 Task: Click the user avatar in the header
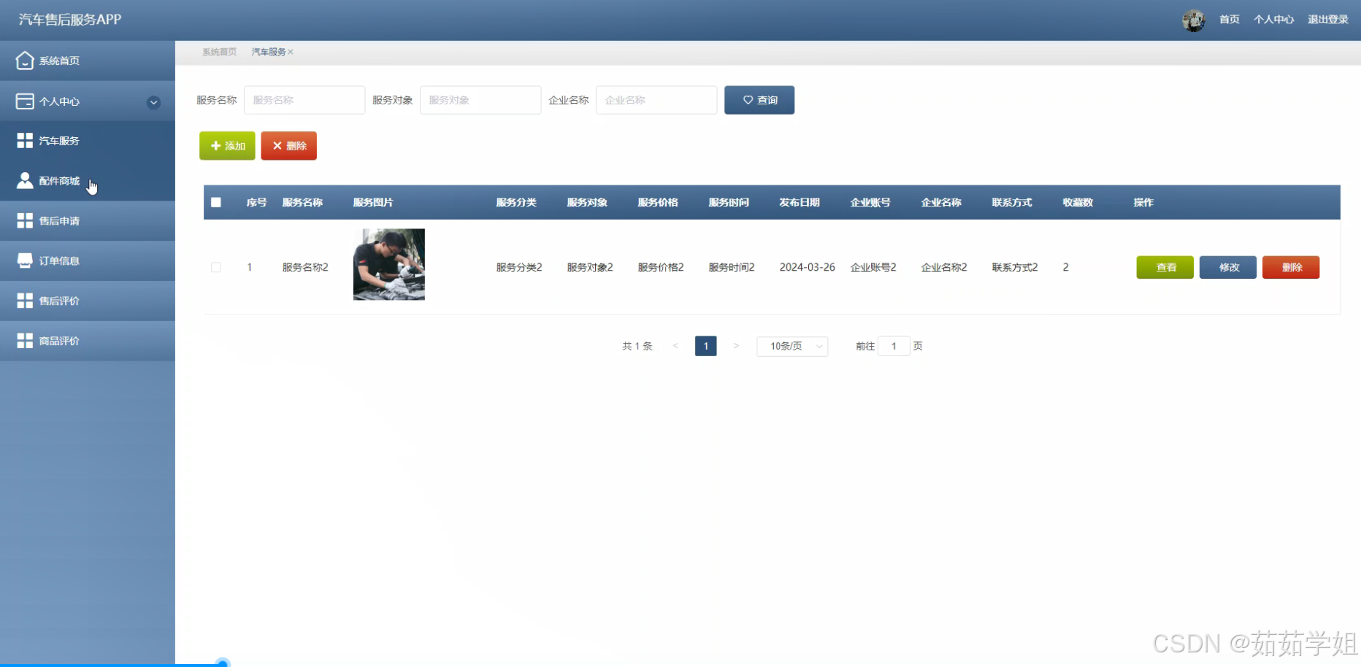point(1194,20)
